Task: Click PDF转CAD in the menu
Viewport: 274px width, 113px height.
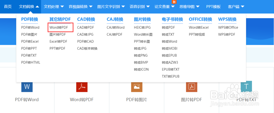Action: (85, 41)
